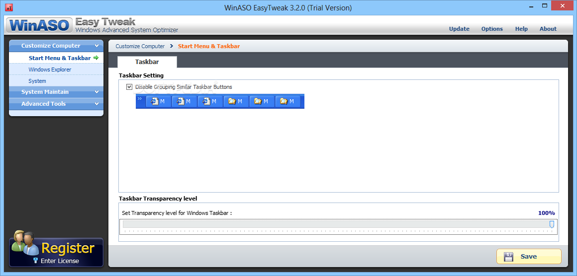Click the two-people Register icon
Viewport: 577px width, 276px height.
tap(25, 243)
